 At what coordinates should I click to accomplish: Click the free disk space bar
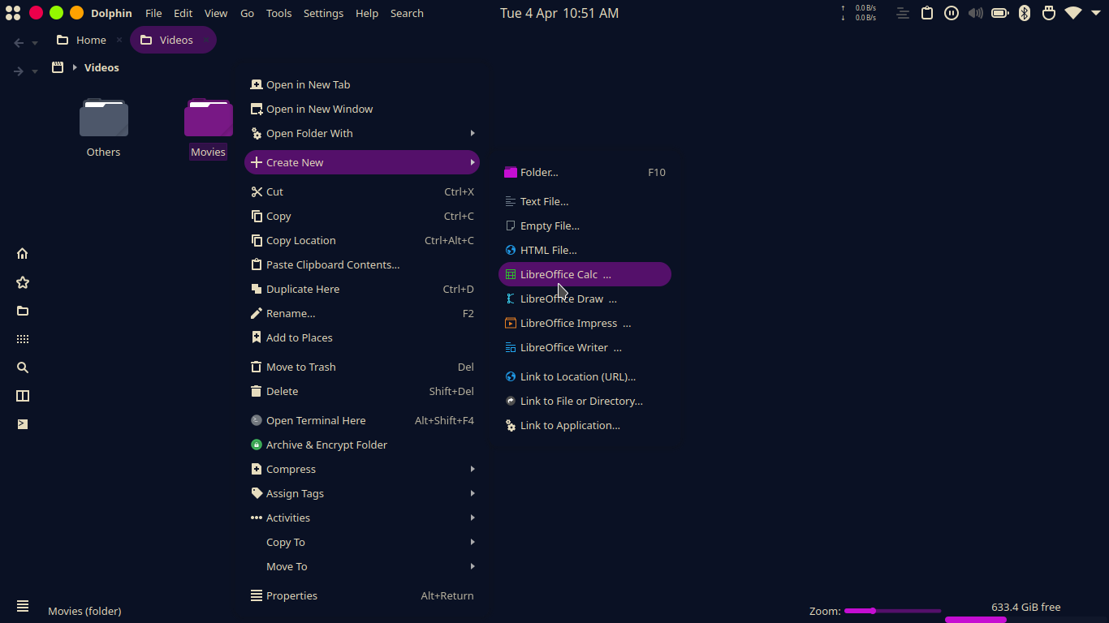(x=1025, y=619)
